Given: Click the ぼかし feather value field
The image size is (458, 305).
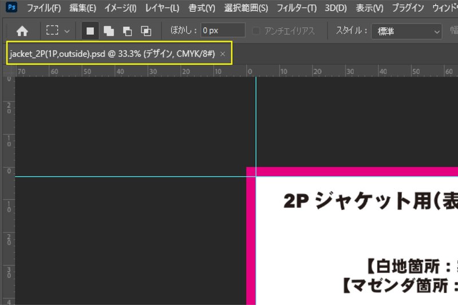Looking at the screenshot, I should pos(223,30).
